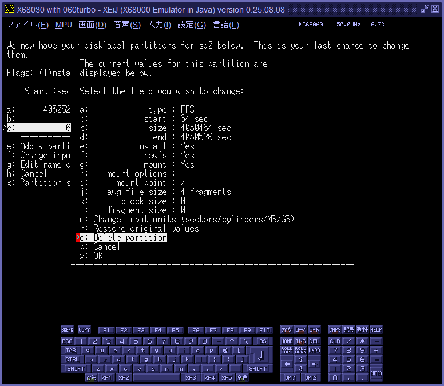Click the BS backspace key

coord(263,341)
